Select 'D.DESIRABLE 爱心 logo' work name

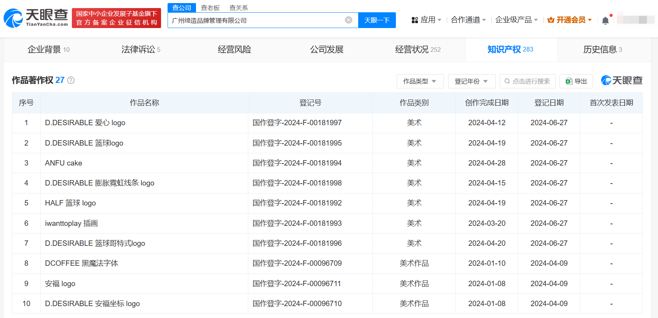85,123
